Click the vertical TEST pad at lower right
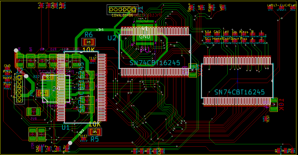Image resolution: width=298 pixels, height=155 pixels. tap(265, 119)
